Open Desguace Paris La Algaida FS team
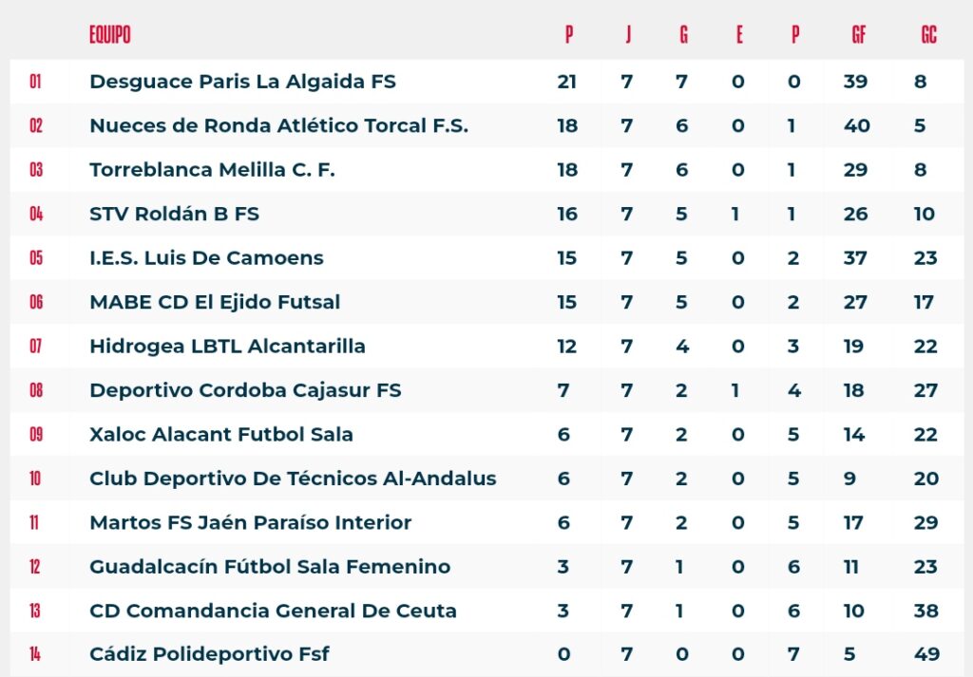 click(242, 82)
